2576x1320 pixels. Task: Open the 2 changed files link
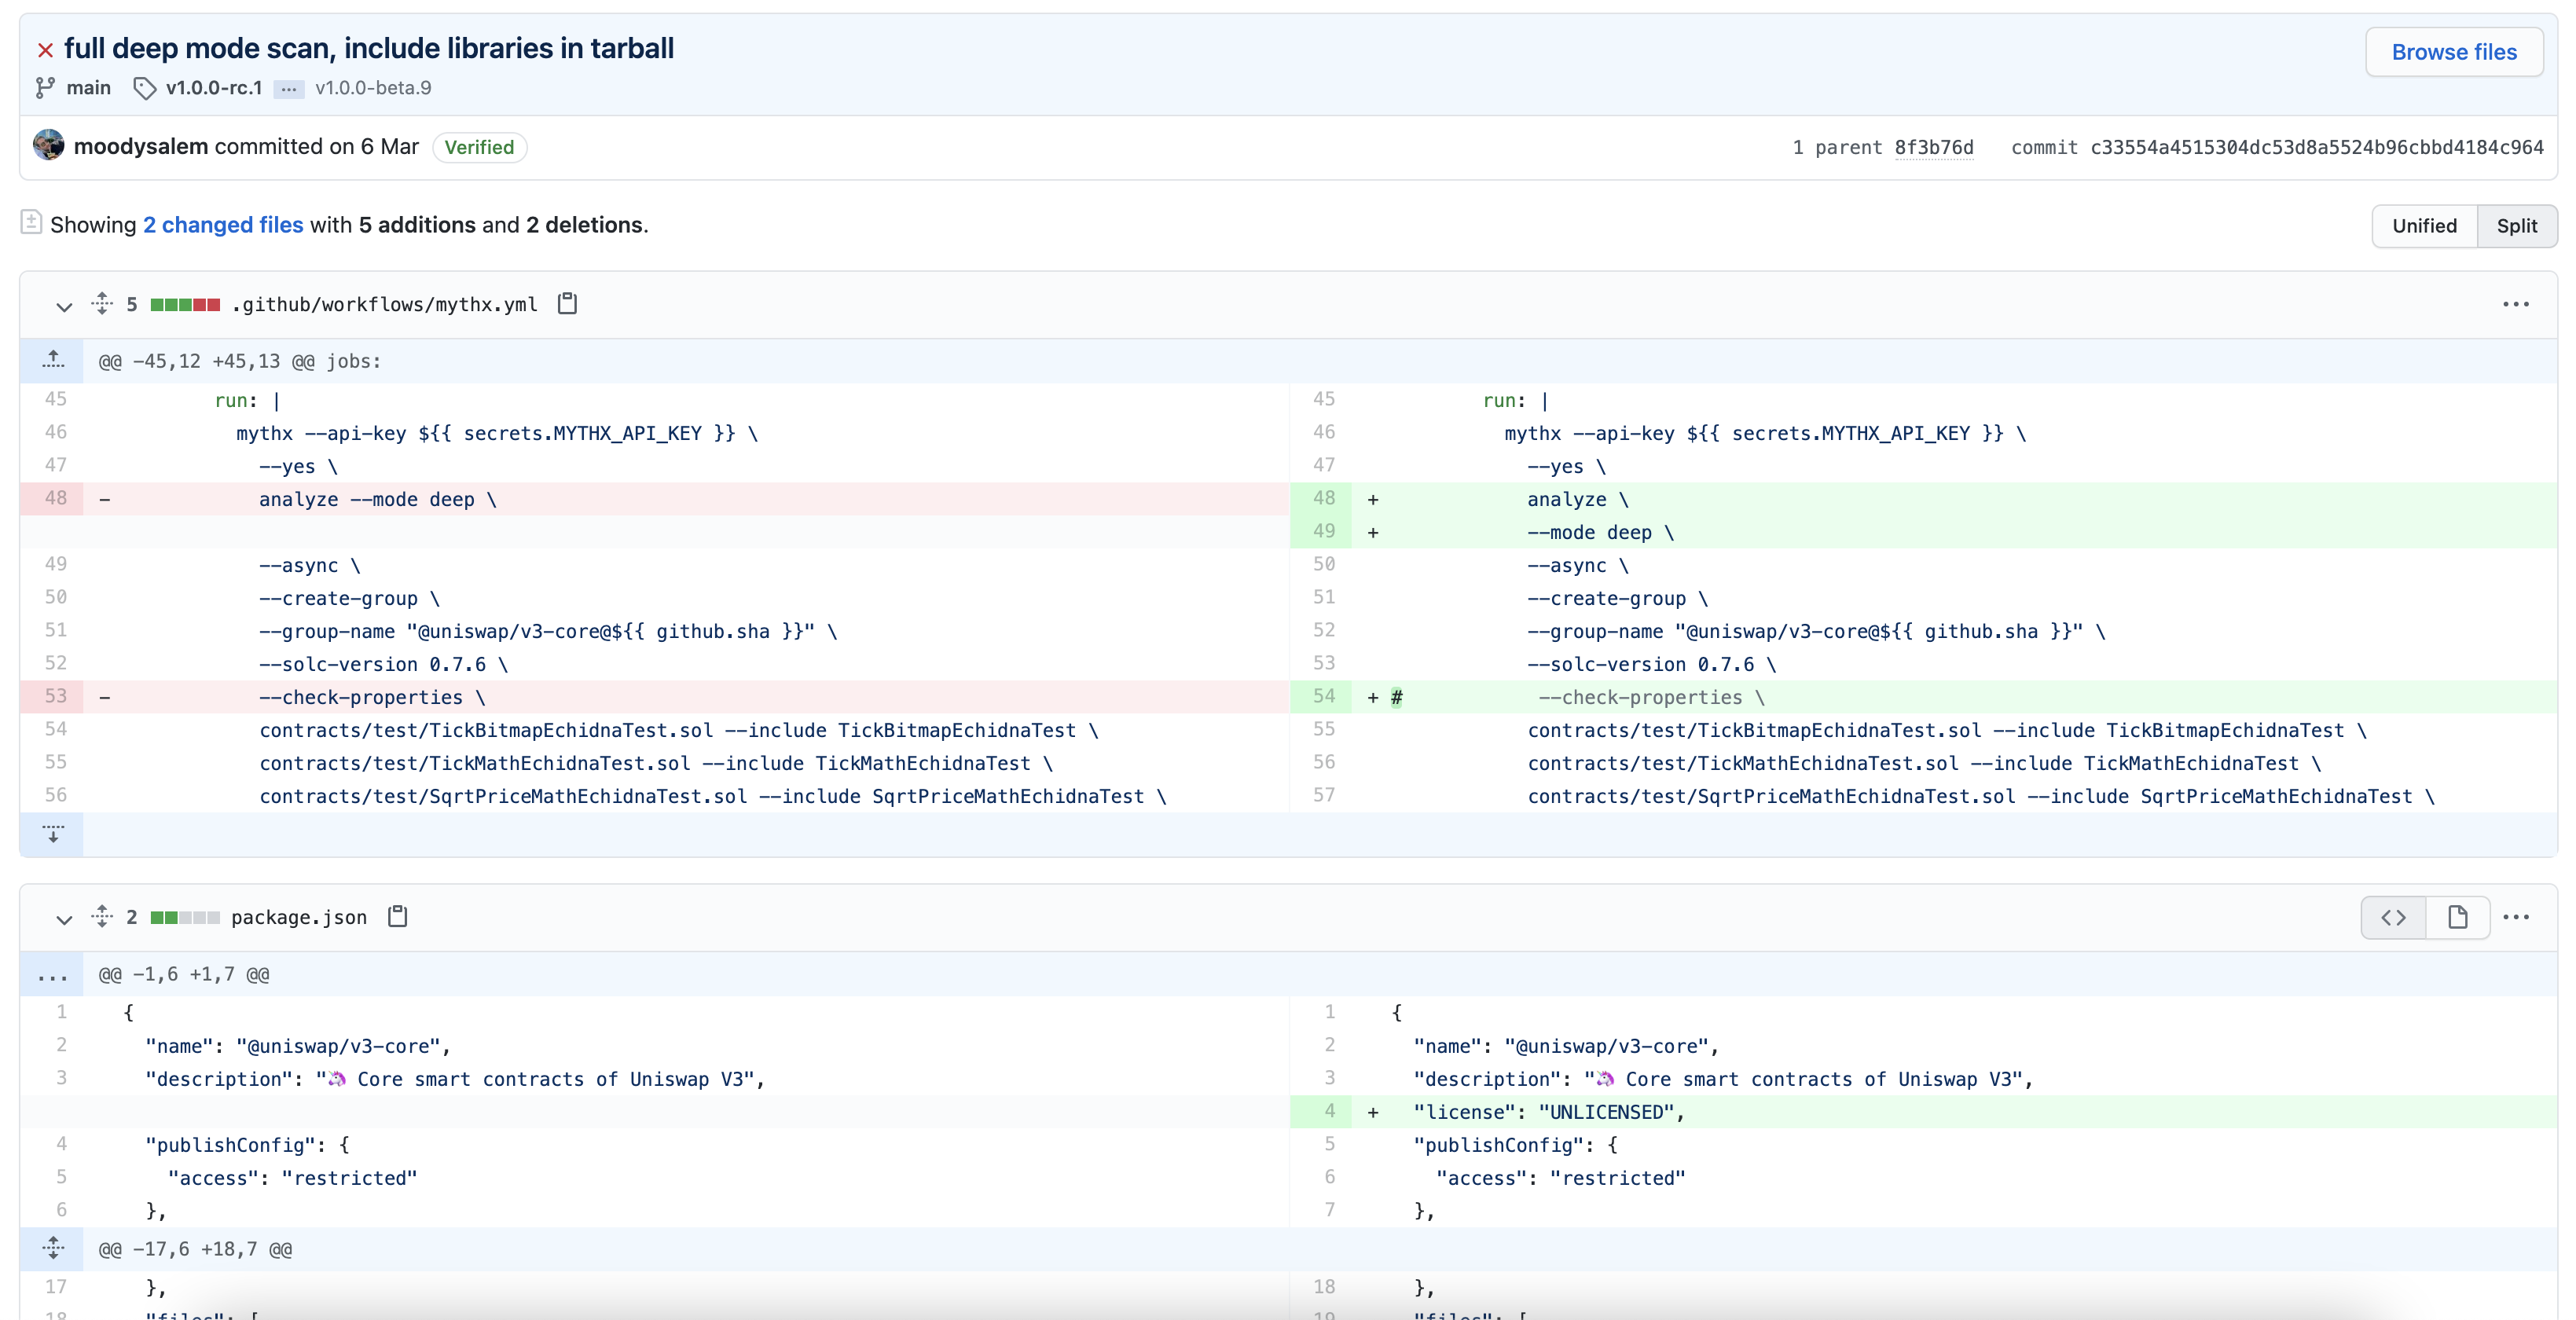(x=222, y=225)
